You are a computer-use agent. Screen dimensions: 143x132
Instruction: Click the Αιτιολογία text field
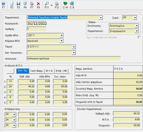coord(74,58)
